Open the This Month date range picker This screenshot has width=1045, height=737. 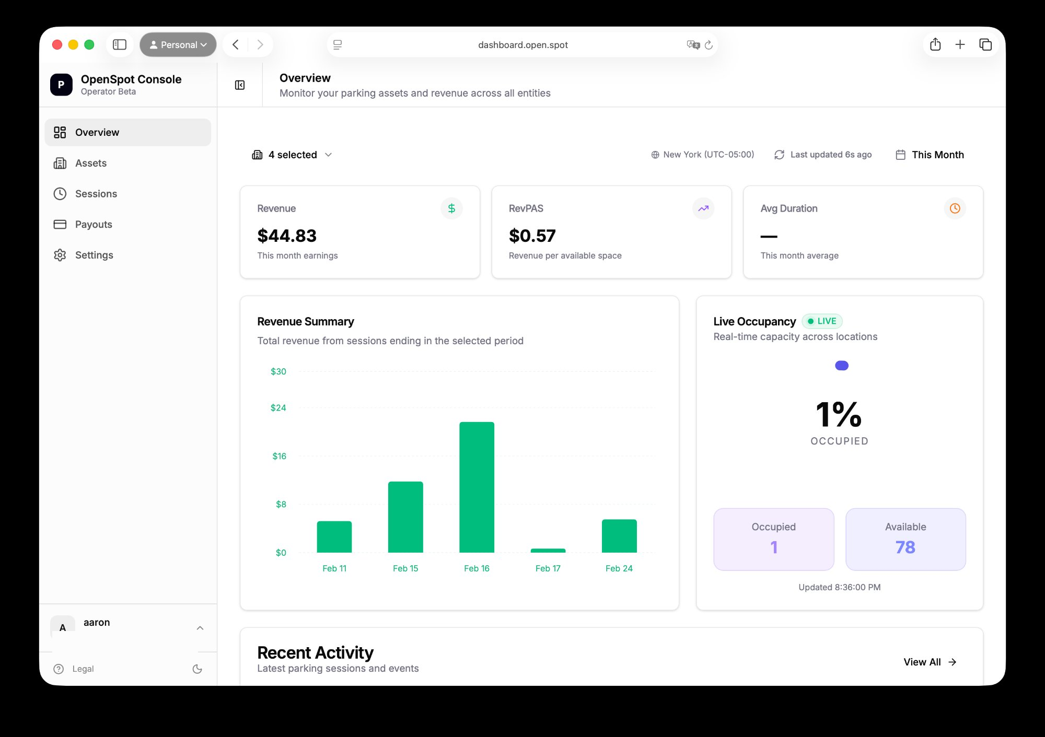tap(930, 155)
